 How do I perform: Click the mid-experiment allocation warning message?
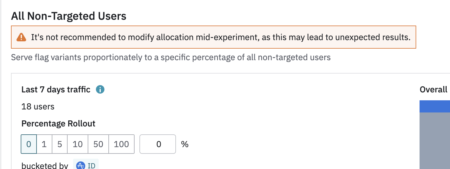coord(221,37)
